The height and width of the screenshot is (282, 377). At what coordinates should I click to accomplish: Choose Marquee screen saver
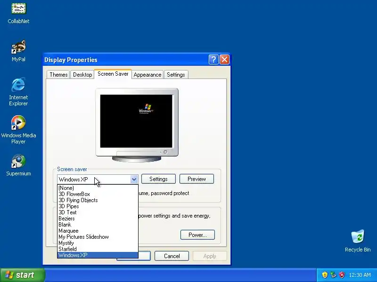coord(98,231)
